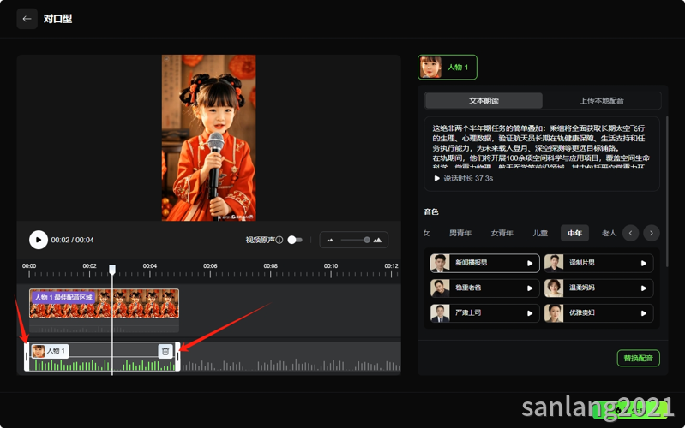
Task: Select the 人物 1 character thumbnail
Action: (x=448, y=67)
